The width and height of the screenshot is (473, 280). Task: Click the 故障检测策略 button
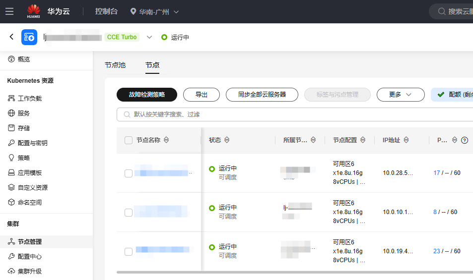coord(147,95)
